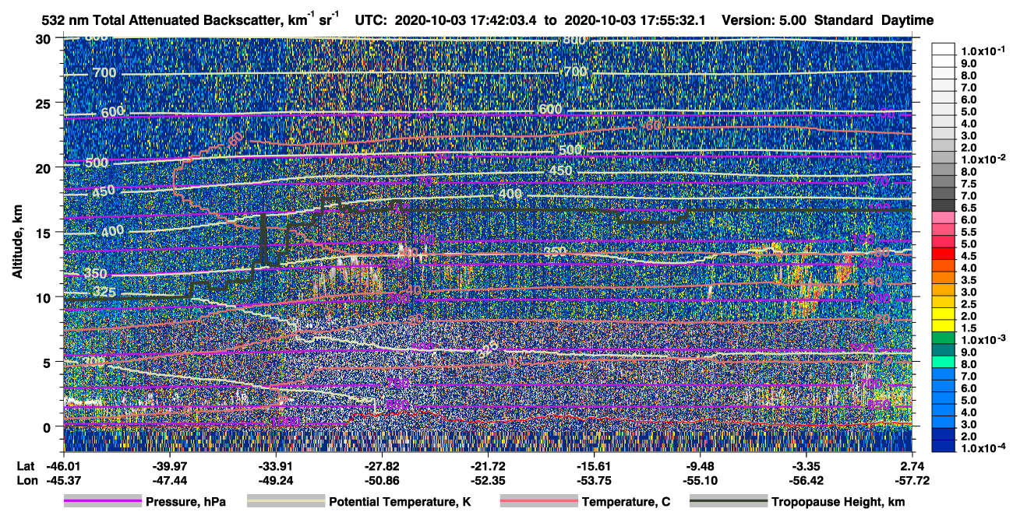This screenshot has height=519, width=1013.
Task: Click altitude axis tick '10'
Action: [45, 297]
